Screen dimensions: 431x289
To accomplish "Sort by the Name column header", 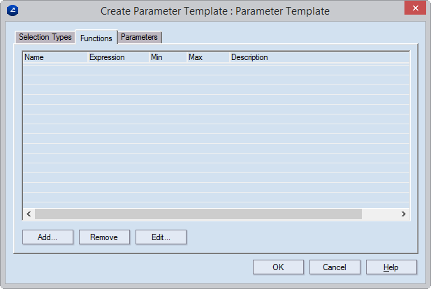I will coord(55,57).
